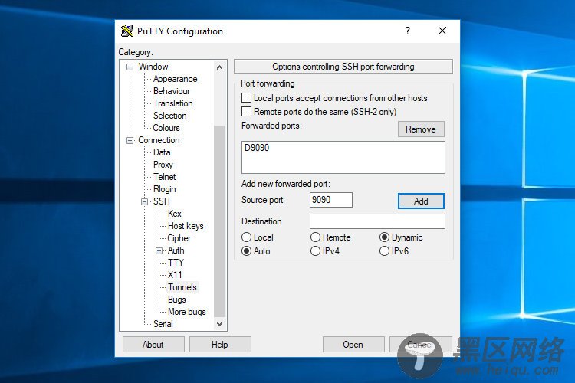Choose the IPv6 radio button
Image resolution: width=575 pixels, height=383 pixels.
(x=384, y=251)
